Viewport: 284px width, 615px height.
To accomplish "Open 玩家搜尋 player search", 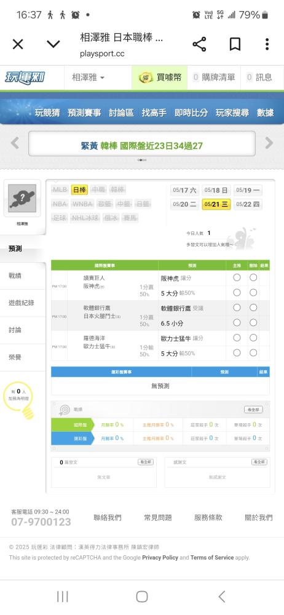I will tap(232, 113).
